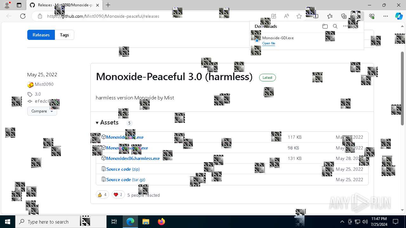
Task: Open network settings tray icon
Action: (x=357, y=222)
